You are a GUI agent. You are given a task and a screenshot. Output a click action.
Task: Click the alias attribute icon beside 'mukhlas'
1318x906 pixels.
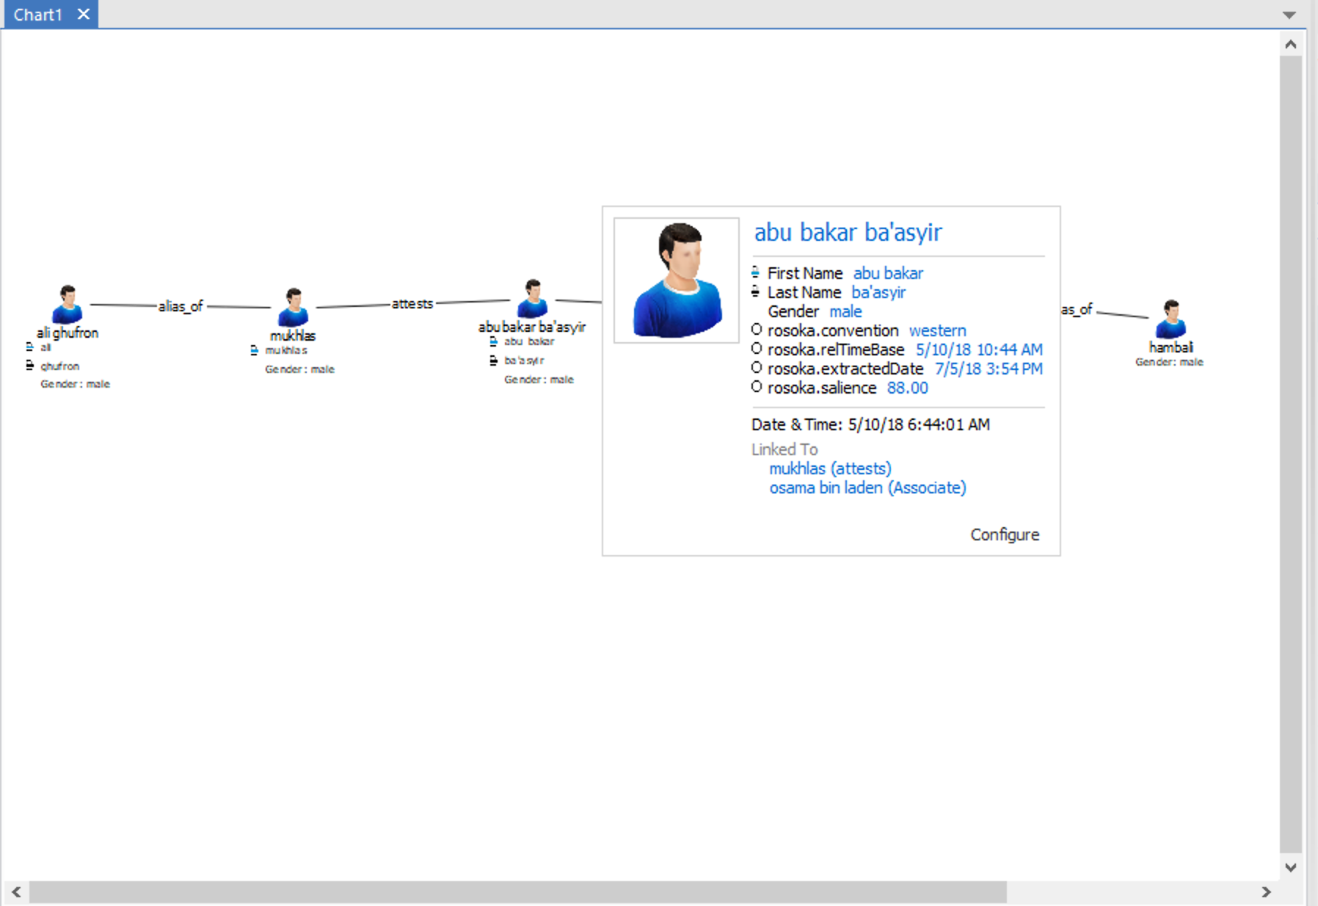254,349
